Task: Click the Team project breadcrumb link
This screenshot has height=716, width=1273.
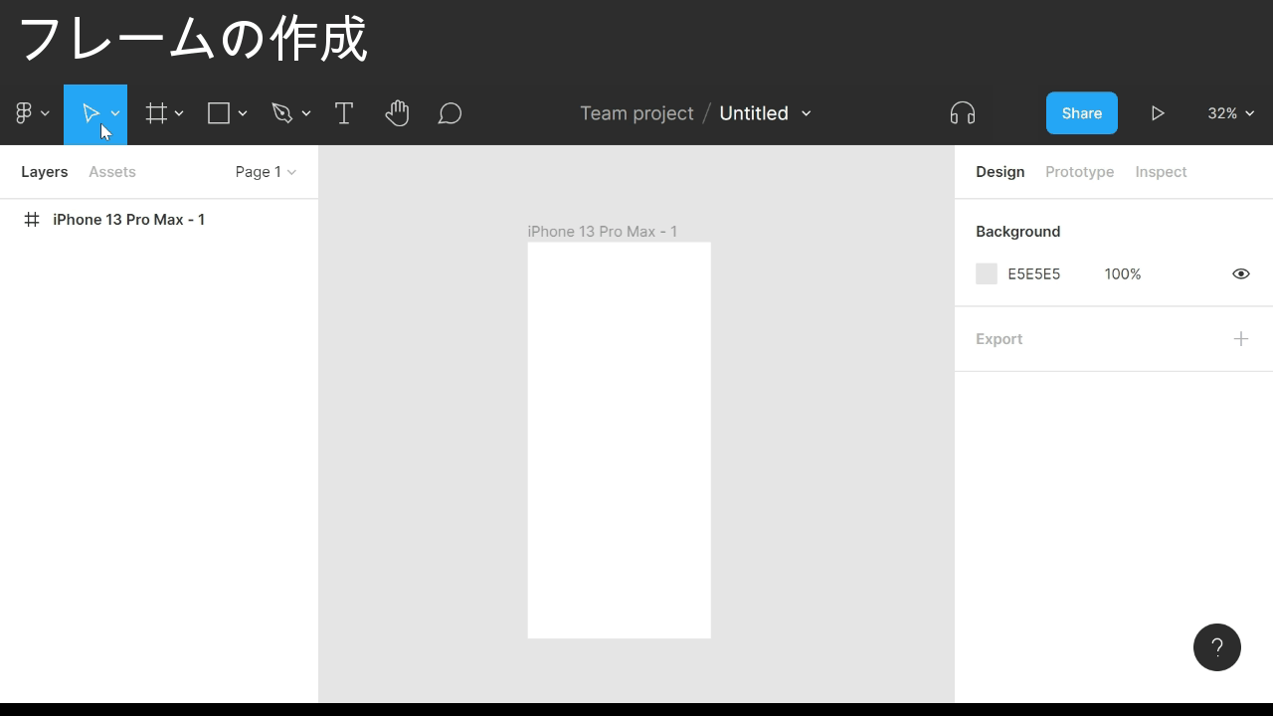Action: [636, 113]
